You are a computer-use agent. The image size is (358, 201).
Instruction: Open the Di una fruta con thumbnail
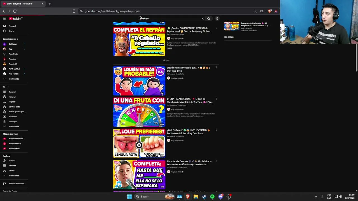click(x=139, y=112)
